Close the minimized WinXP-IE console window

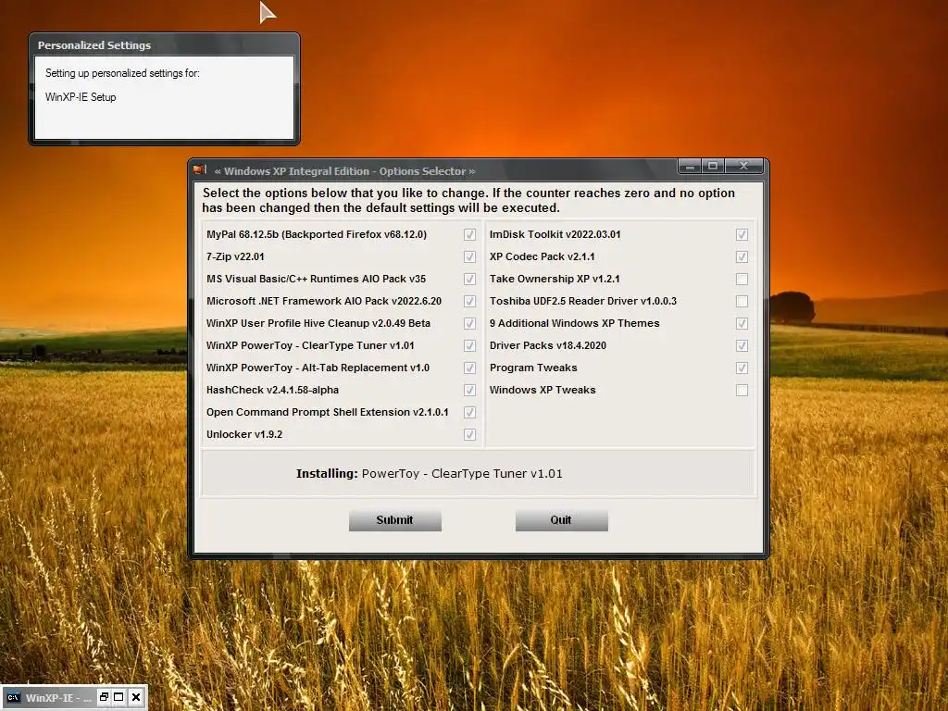tap(136, 697)
